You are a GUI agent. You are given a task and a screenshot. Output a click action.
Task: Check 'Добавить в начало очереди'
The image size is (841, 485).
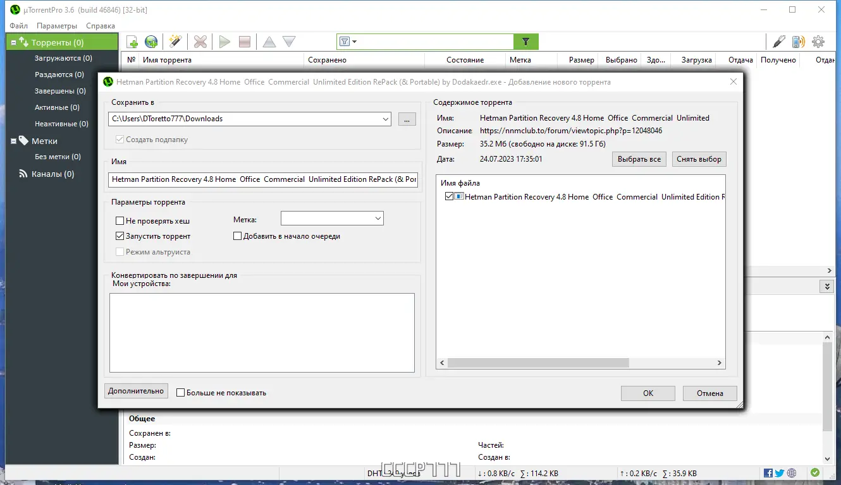pos(237,236)
